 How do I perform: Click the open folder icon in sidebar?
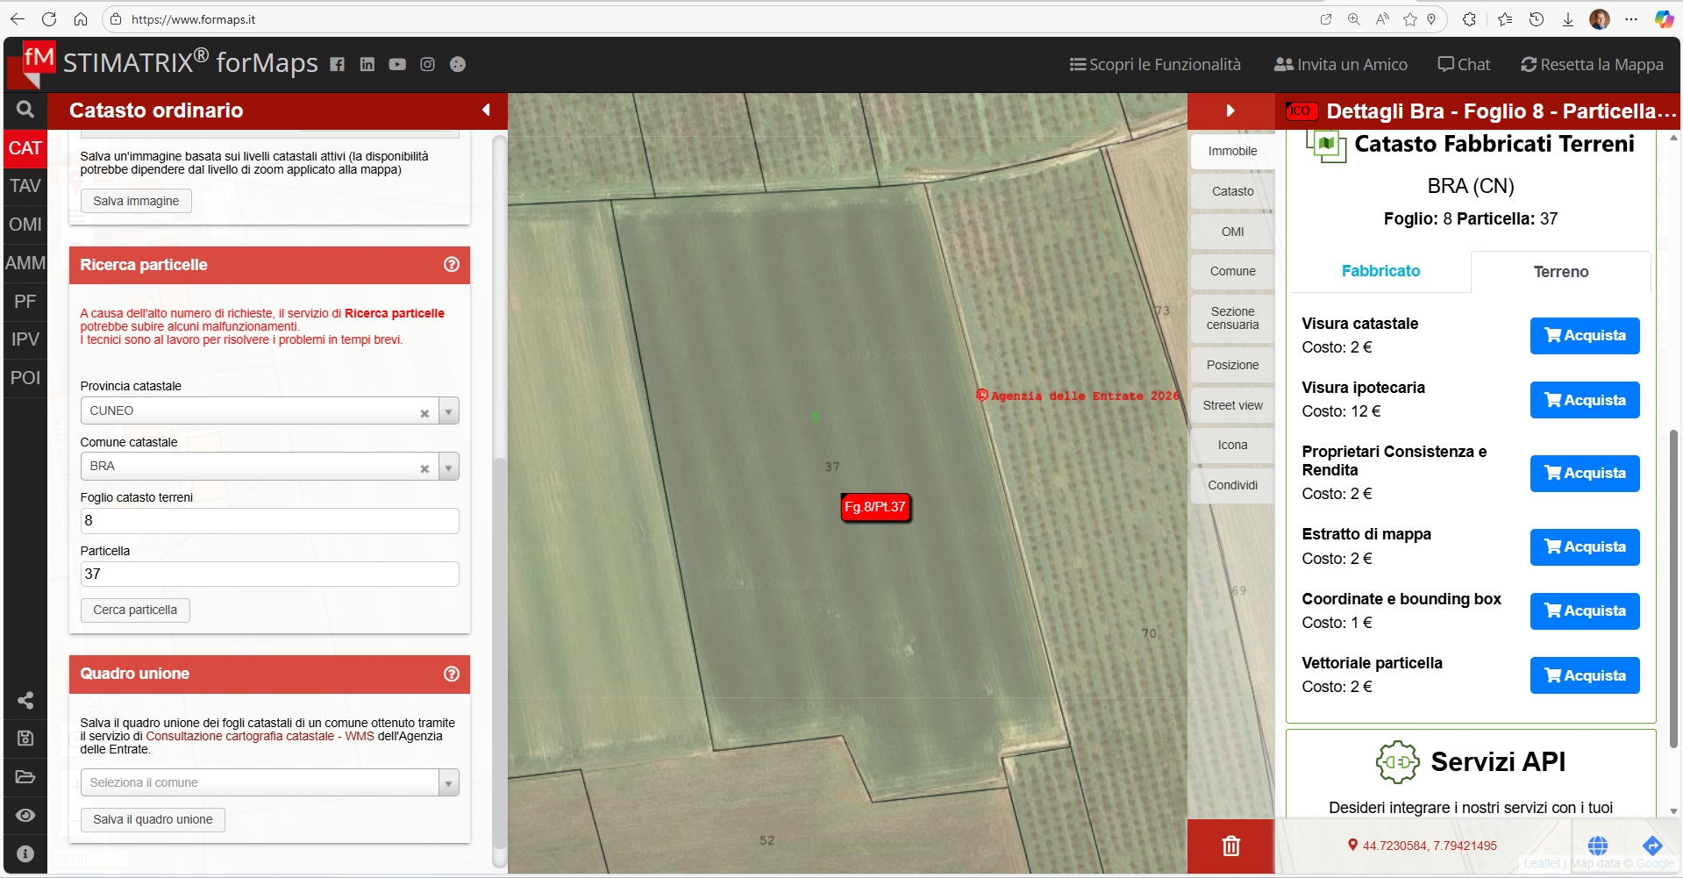25,777
